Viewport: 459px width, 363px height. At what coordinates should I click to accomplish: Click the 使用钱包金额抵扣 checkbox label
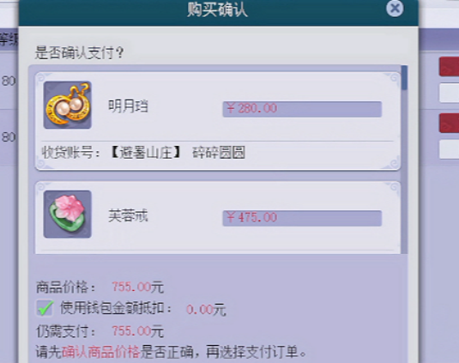point(116,308)
